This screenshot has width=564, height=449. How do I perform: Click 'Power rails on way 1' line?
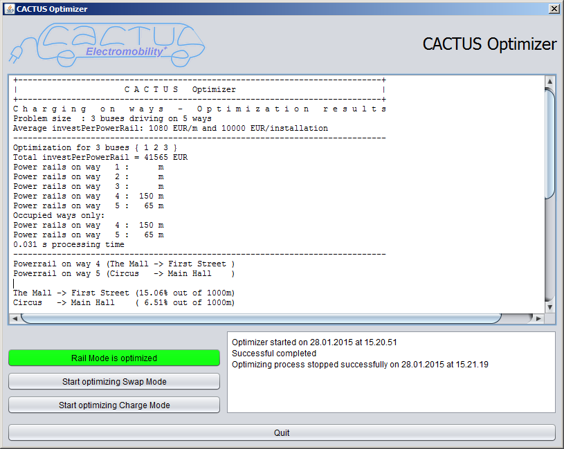89,167
